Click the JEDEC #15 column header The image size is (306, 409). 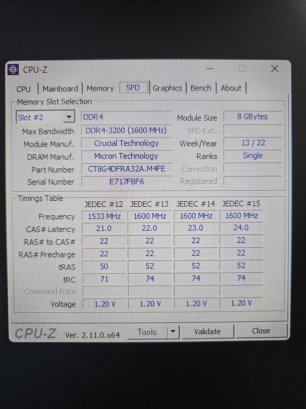coord(241,203)
